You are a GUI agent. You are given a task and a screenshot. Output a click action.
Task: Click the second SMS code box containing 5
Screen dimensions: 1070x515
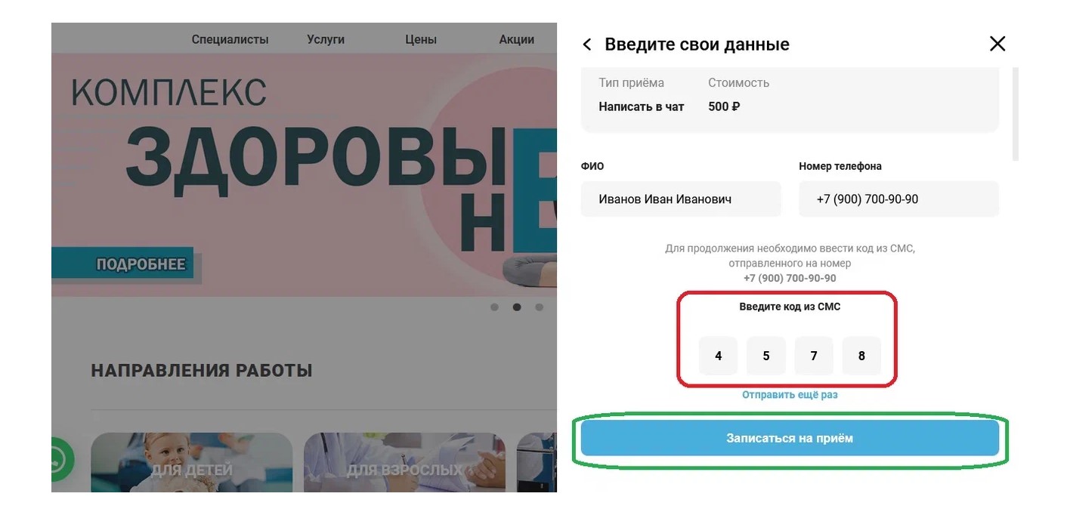click(766, 356)
